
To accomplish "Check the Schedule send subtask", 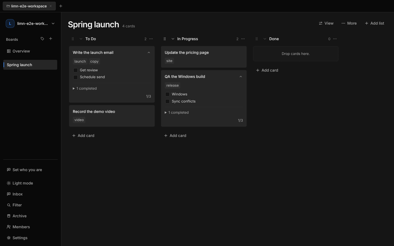I will [x=76, y=77].
